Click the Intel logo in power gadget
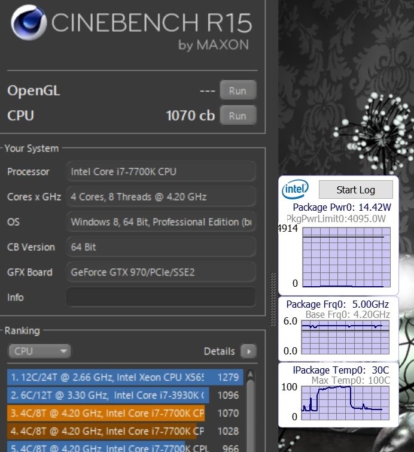The height and width of the screenshot is (452, 414). tap(296, 189)
